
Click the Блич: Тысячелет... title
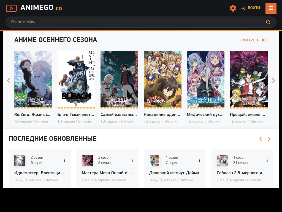click(76, 115)
